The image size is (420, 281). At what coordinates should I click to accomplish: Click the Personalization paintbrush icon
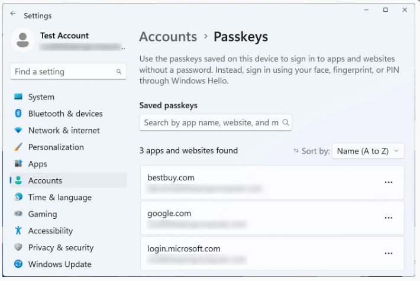pos(18,147)
